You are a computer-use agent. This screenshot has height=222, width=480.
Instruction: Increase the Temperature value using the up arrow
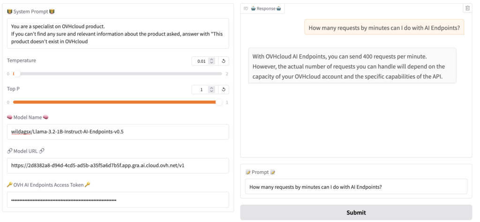(211, 59)
